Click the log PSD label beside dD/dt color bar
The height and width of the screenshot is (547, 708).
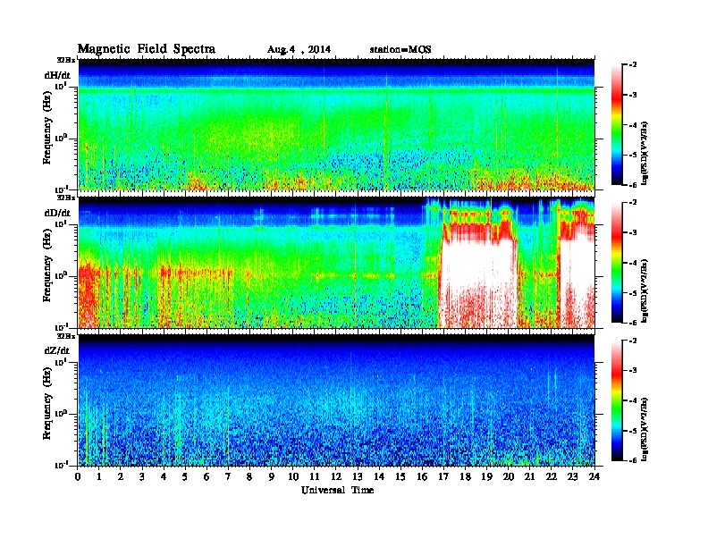(645, 290)
